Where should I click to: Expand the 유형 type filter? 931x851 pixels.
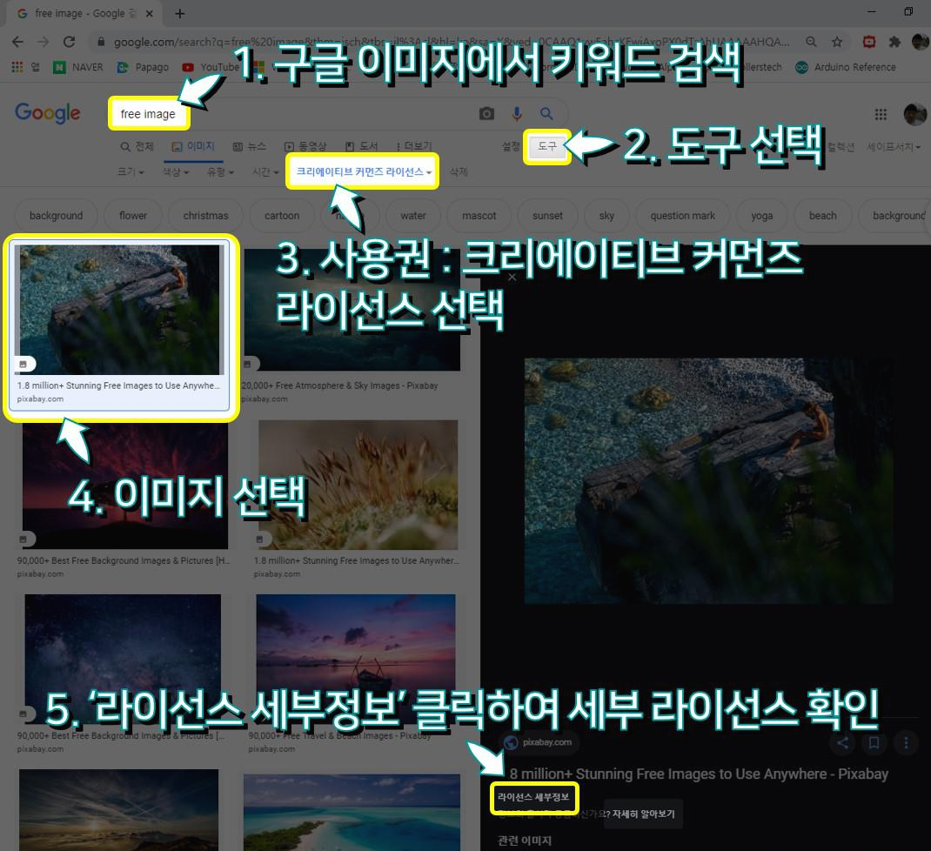pyautogui.click(x=220, y=171)
